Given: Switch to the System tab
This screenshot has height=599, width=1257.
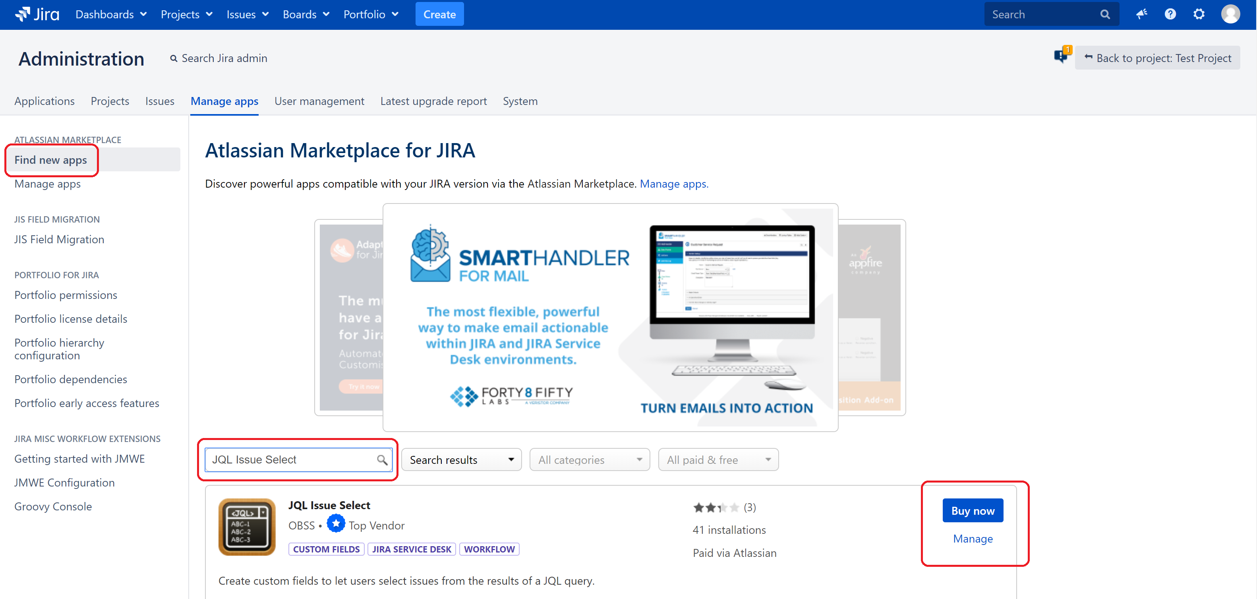Looking at the screenshot, I should click(520, 101).
